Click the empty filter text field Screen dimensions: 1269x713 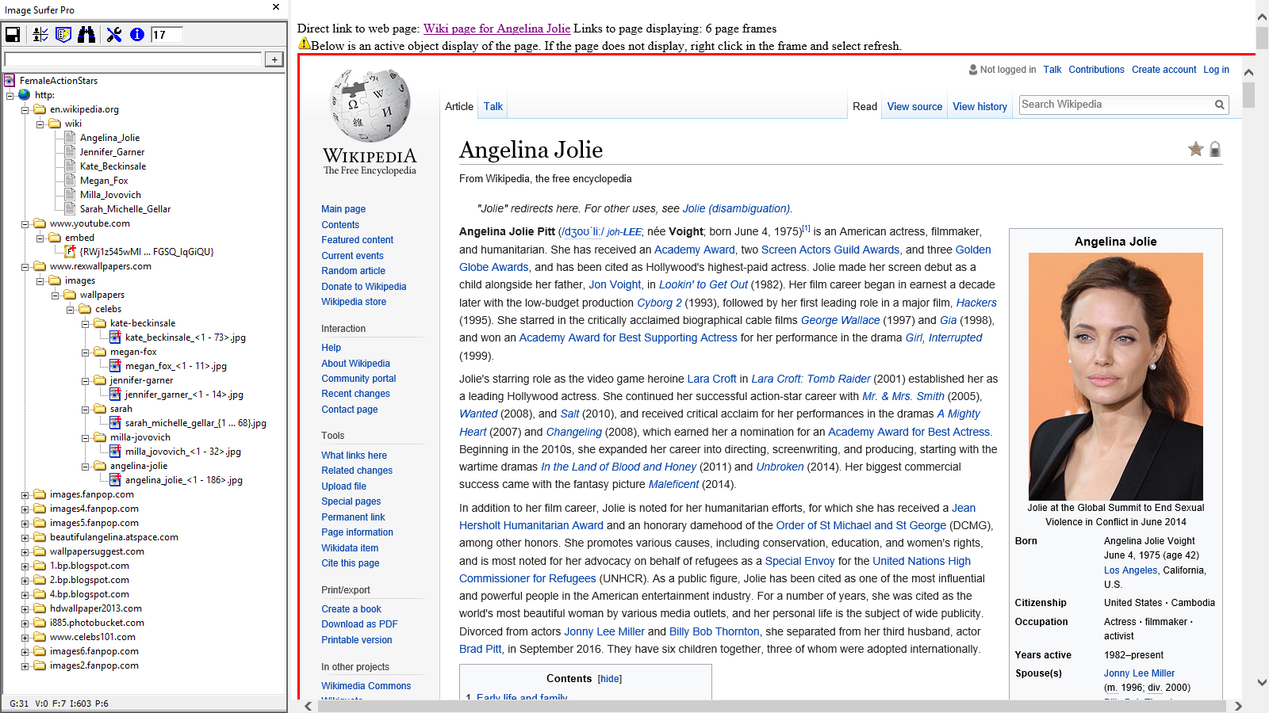coord(133,59)
